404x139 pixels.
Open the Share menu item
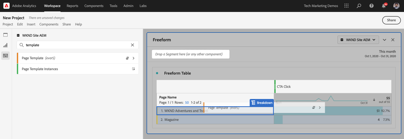[x=67, y=24]
